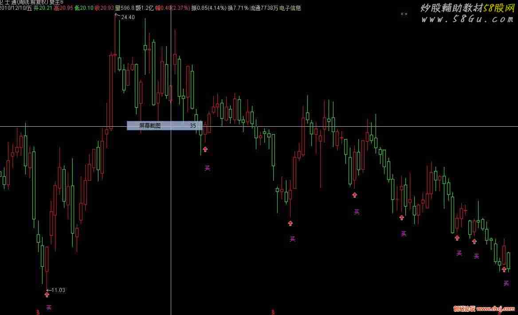This screenshot has height=315, width=518.
Task: Click the volume value 量596.8
Action: [x=125, y=8]
